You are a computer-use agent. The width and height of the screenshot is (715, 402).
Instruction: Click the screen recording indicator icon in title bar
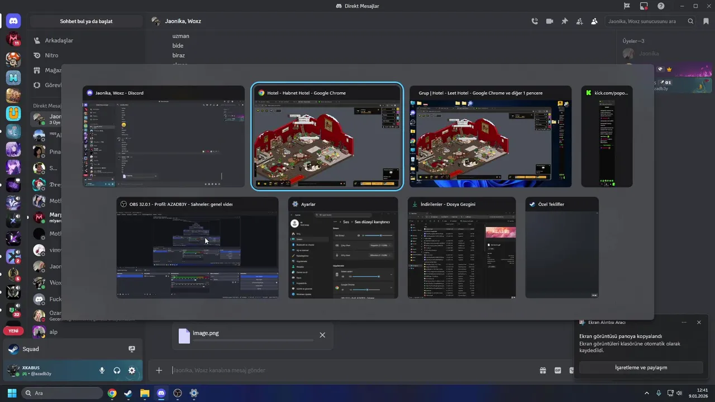point(644,6)
